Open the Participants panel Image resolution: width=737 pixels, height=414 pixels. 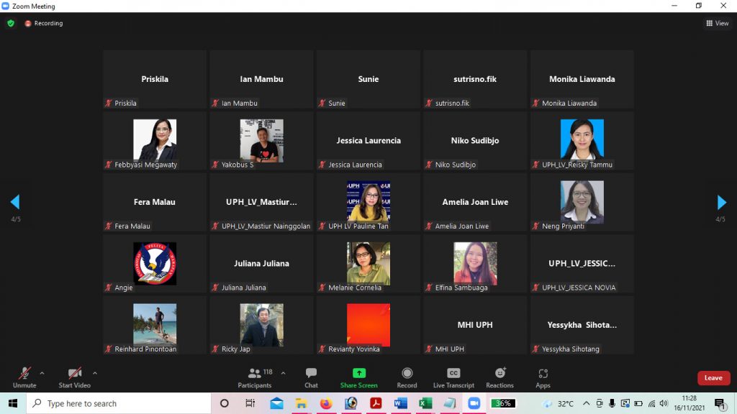click(x=256, y=377)
